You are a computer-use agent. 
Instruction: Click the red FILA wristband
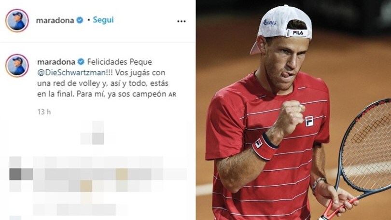pyautogui.click(x=265, y=147)
